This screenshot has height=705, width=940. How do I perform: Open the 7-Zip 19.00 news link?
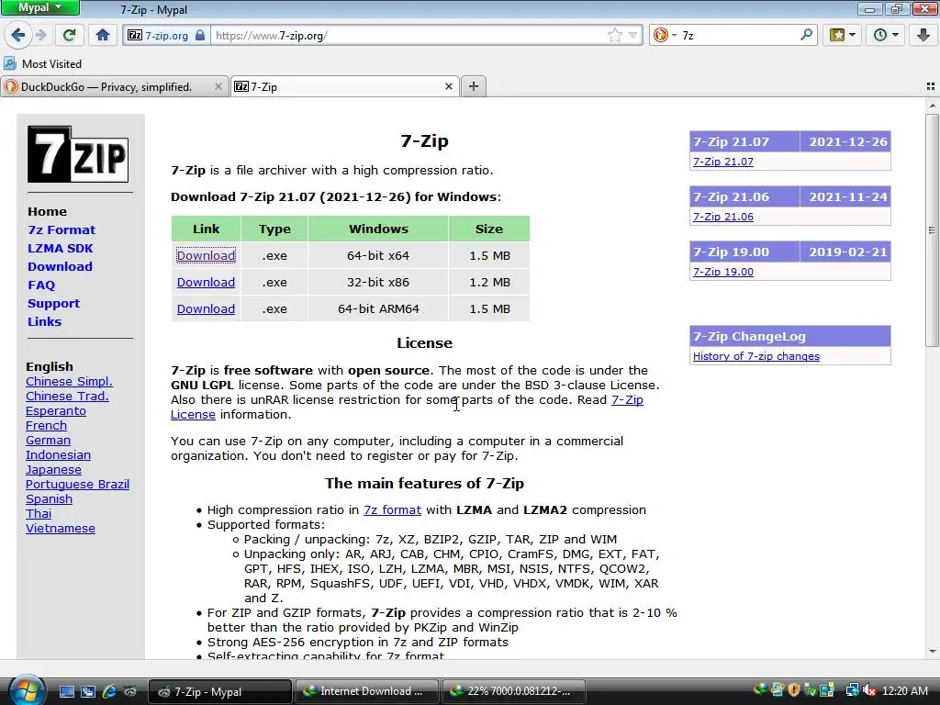pos(723,272)
